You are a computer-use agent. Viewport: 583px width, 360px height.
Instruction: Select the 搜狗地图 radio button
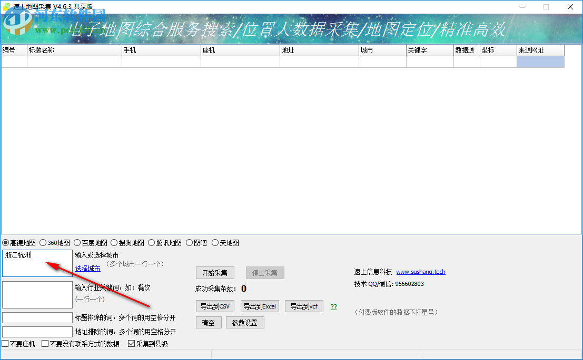(x=113, y=242)
